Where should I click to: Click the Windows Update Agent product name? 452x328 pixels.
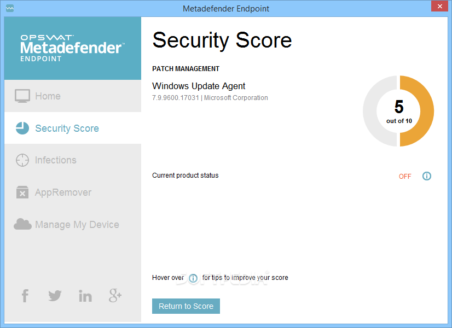[x=199, y=86]
